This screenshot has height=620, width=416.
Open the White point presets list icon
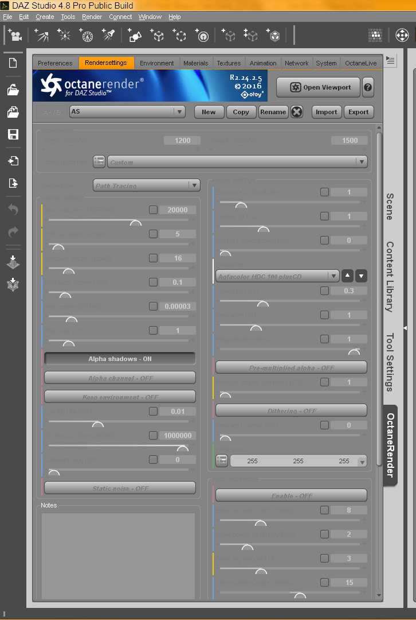pos(222,460)
